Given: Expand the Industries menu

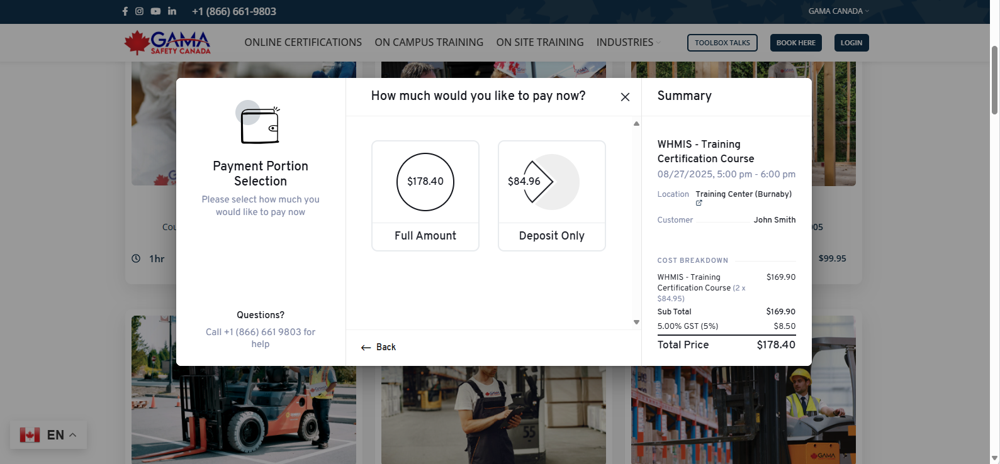Looking at the screenshot, I should 628,42.
